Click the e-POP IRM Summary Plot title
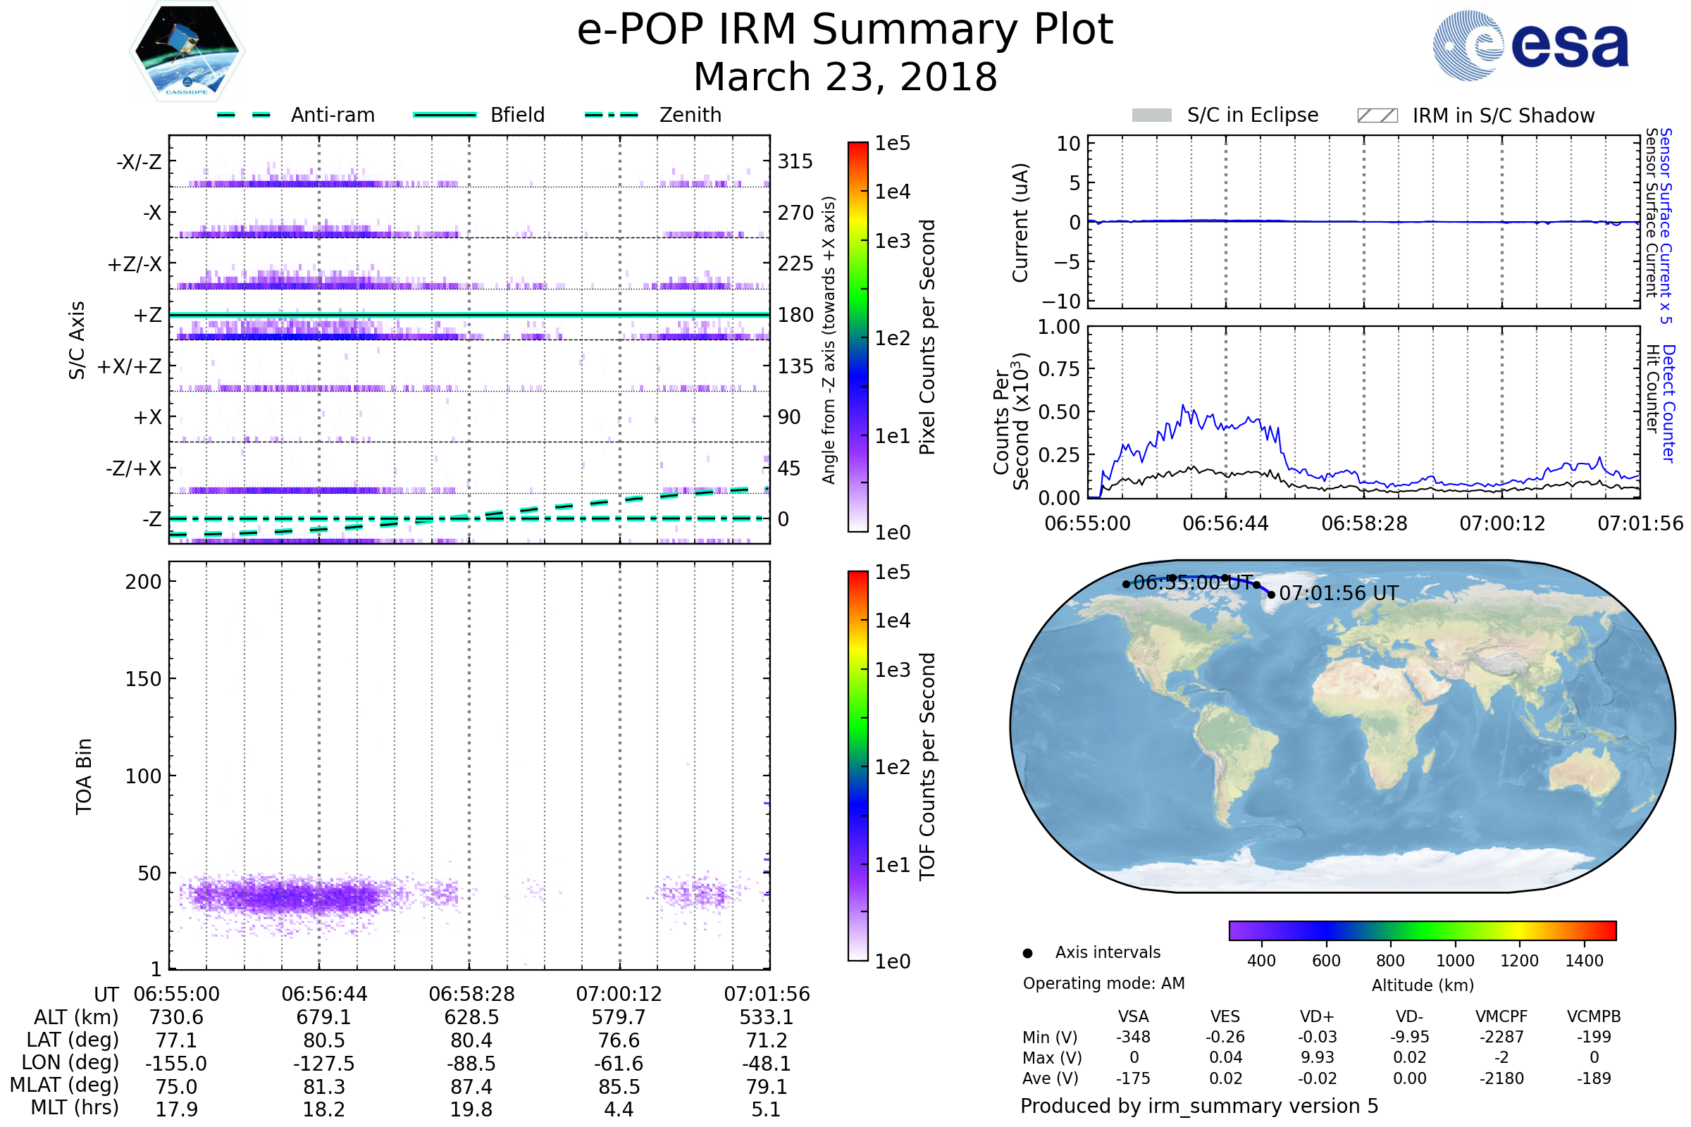 845,30
